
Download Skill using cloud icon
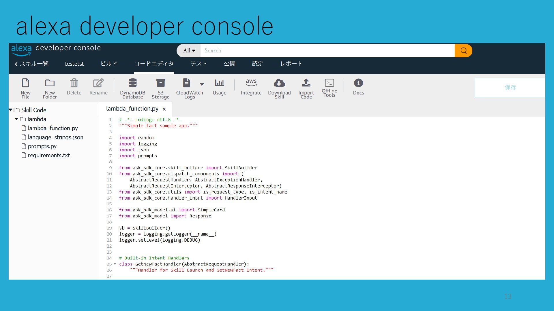[279, 83]
